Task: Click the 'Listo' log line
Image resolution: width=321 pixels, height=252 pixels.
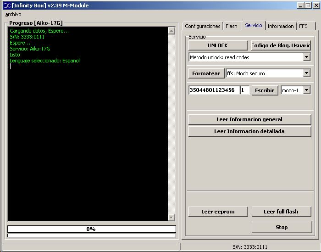Action: (x=15, y=55)
